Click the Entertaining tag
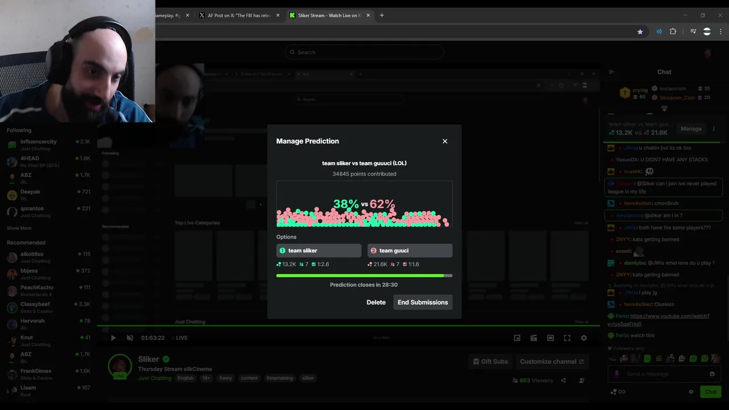Screen dimensions: 729x410 click(280, 378)
